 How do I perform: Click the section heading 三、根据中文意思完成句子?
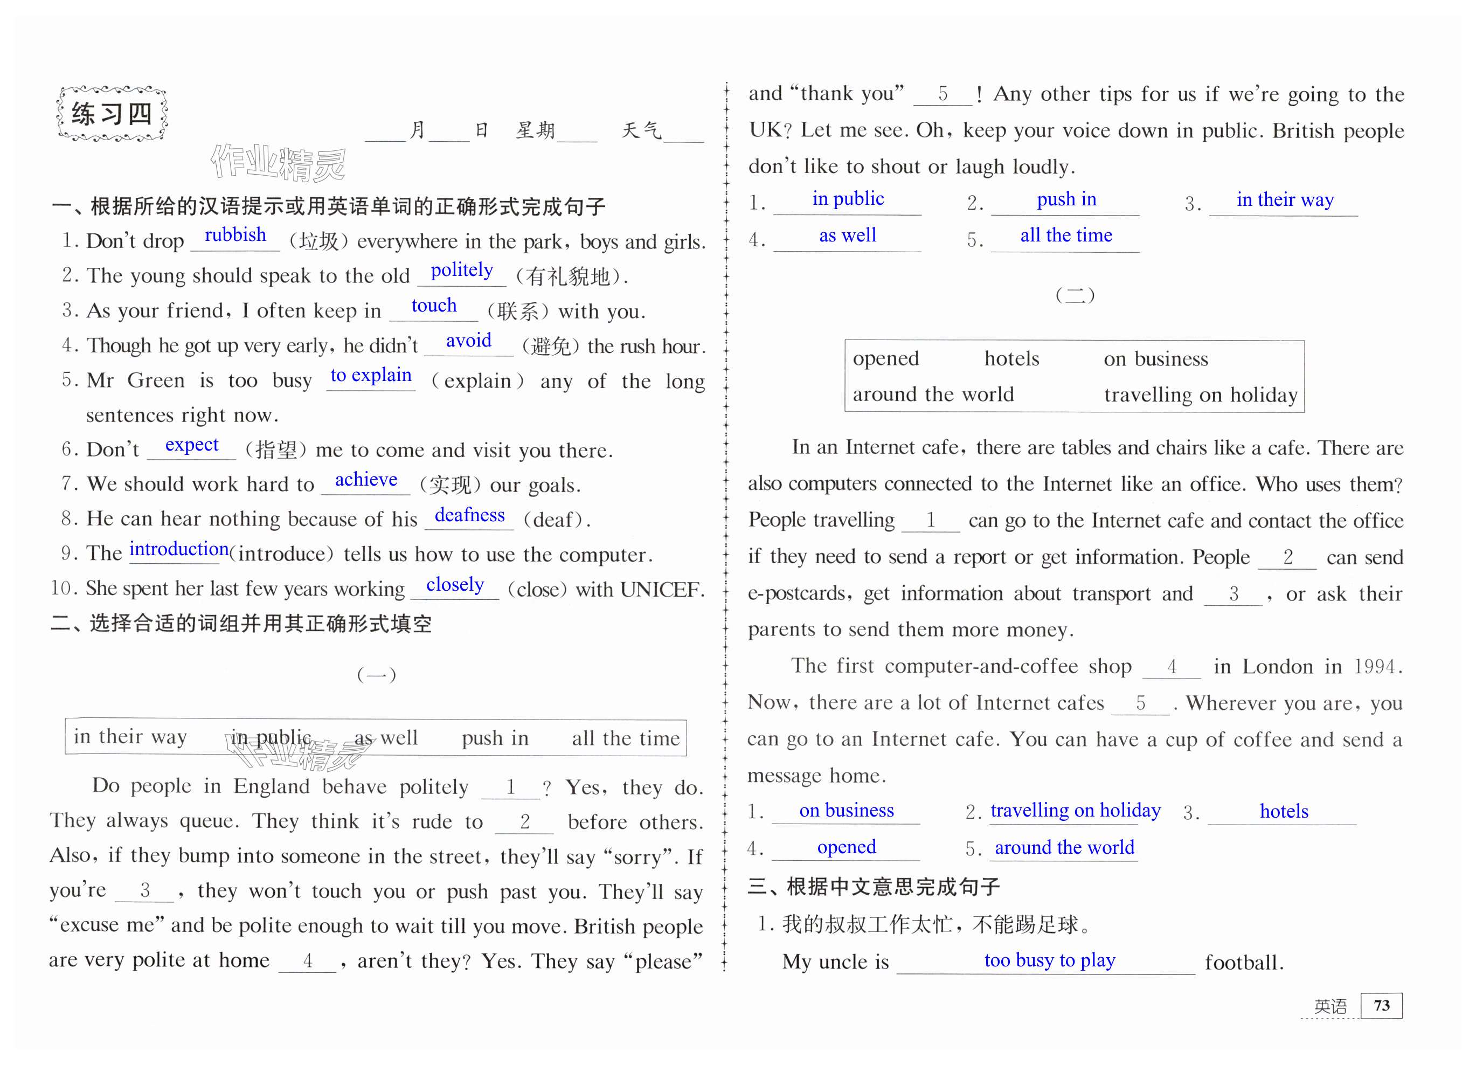point(874,886)
